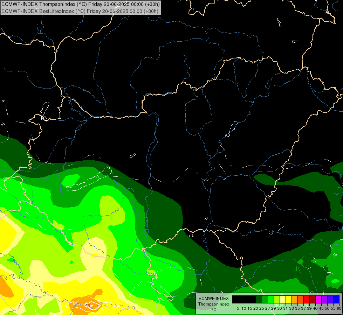This screenshot has height=315, width=343.
Task: Choose the orange-red 35–37 legend swatch
Action: coord(301,299)
